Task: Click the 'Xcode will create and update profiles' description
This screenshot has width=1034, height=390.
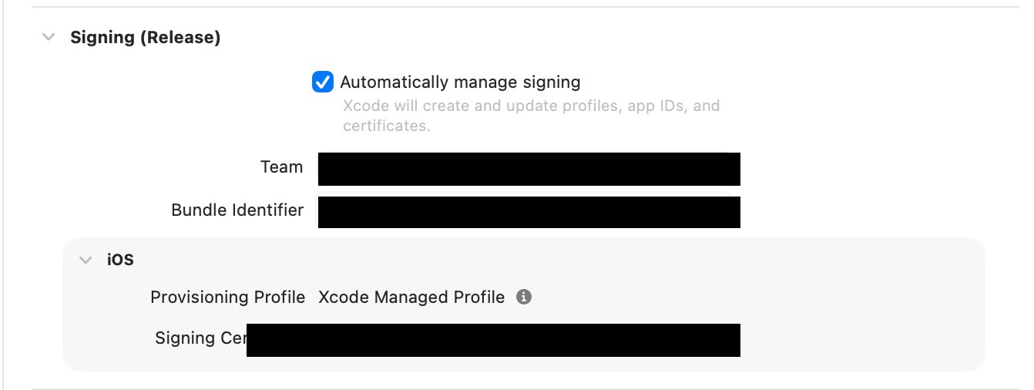Action: (x=531, y=106)
